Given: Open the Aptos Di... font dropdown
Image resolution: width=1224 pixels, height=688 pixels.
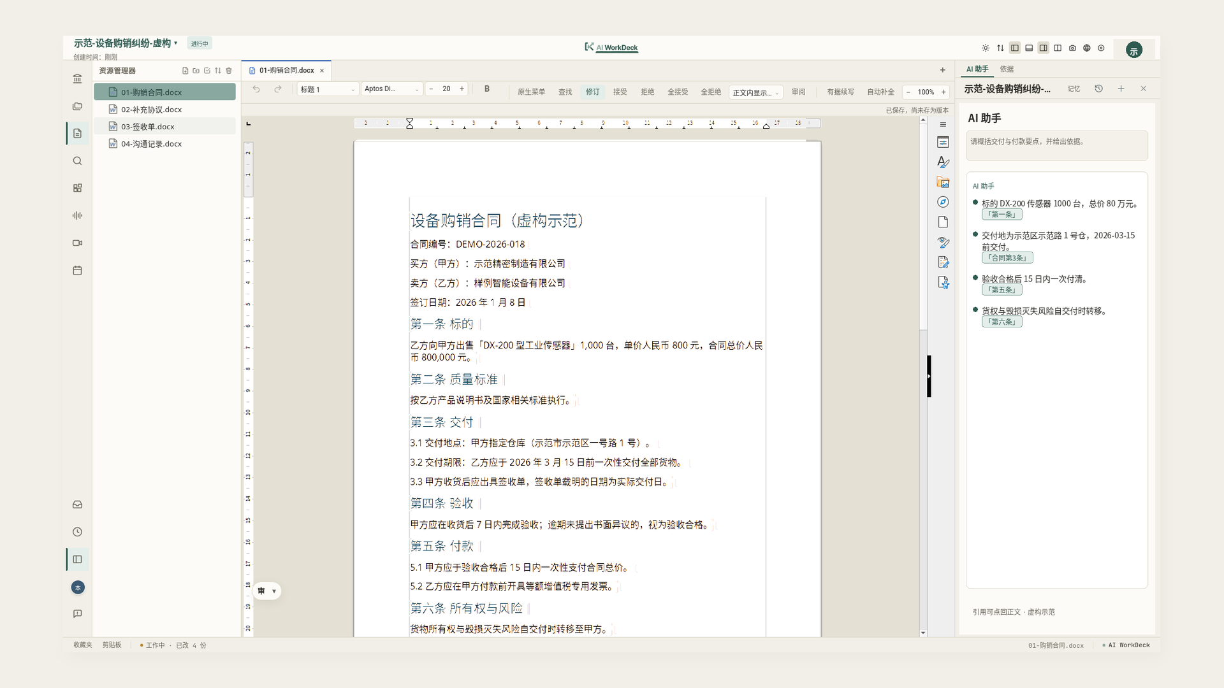Looking at the screenshot, I should click(x=391, y=89).
